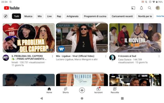The width and height of the screenshot is (164, 103).
Task: Open options menu for Il ricovero al Sud
Action: [159, 56]
